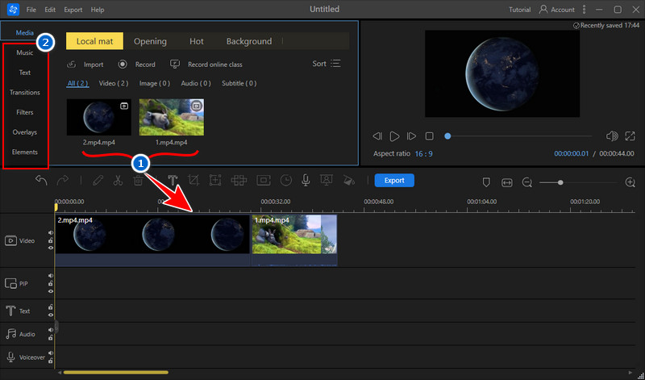Zoom out the timeline with minus icon

pyautogui.click(x=527, y=182)
